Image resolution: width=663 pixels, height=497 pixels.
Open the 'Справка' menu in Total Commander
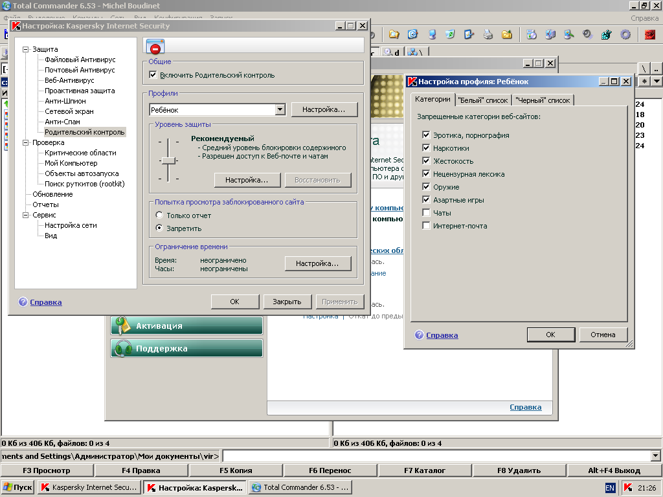coord(644,18)
